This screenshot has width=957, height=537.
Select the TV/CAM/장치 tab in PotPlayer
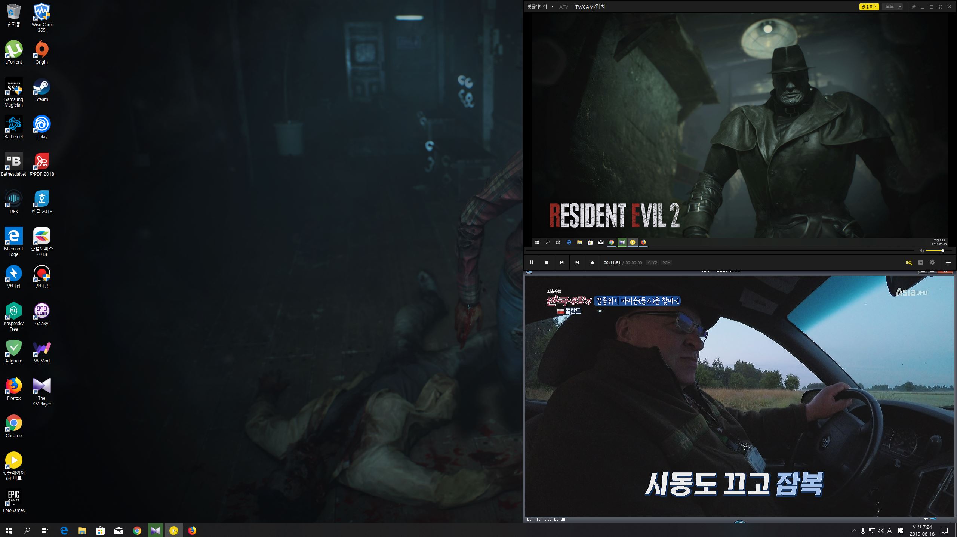pos(590,7)
